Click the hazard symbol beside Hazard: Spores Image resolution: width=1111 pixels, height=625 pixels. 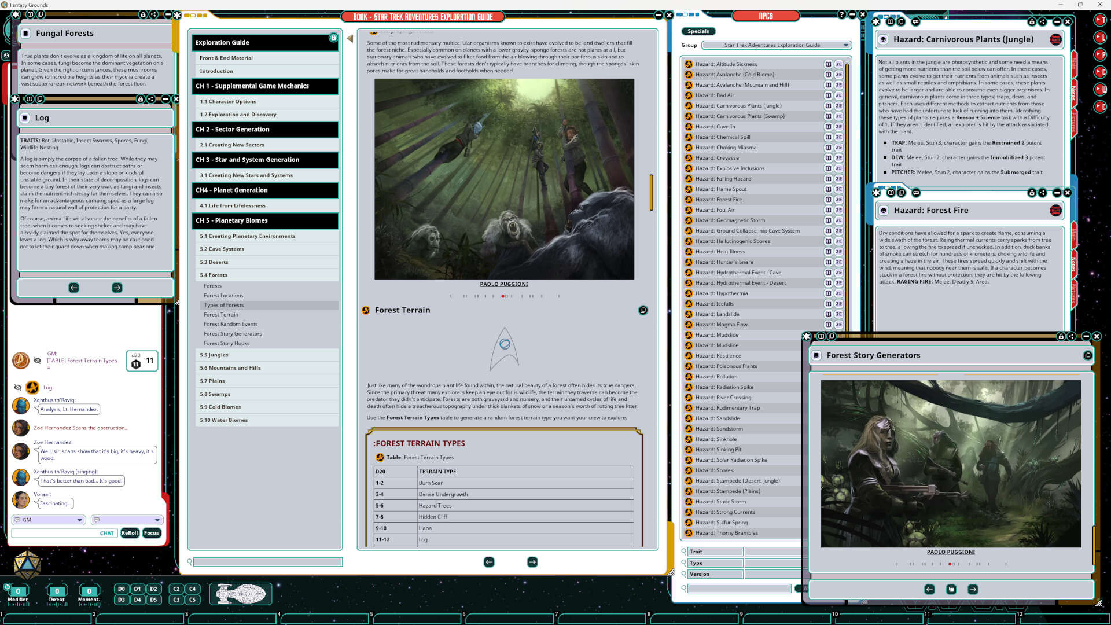(x=688, y=470)
